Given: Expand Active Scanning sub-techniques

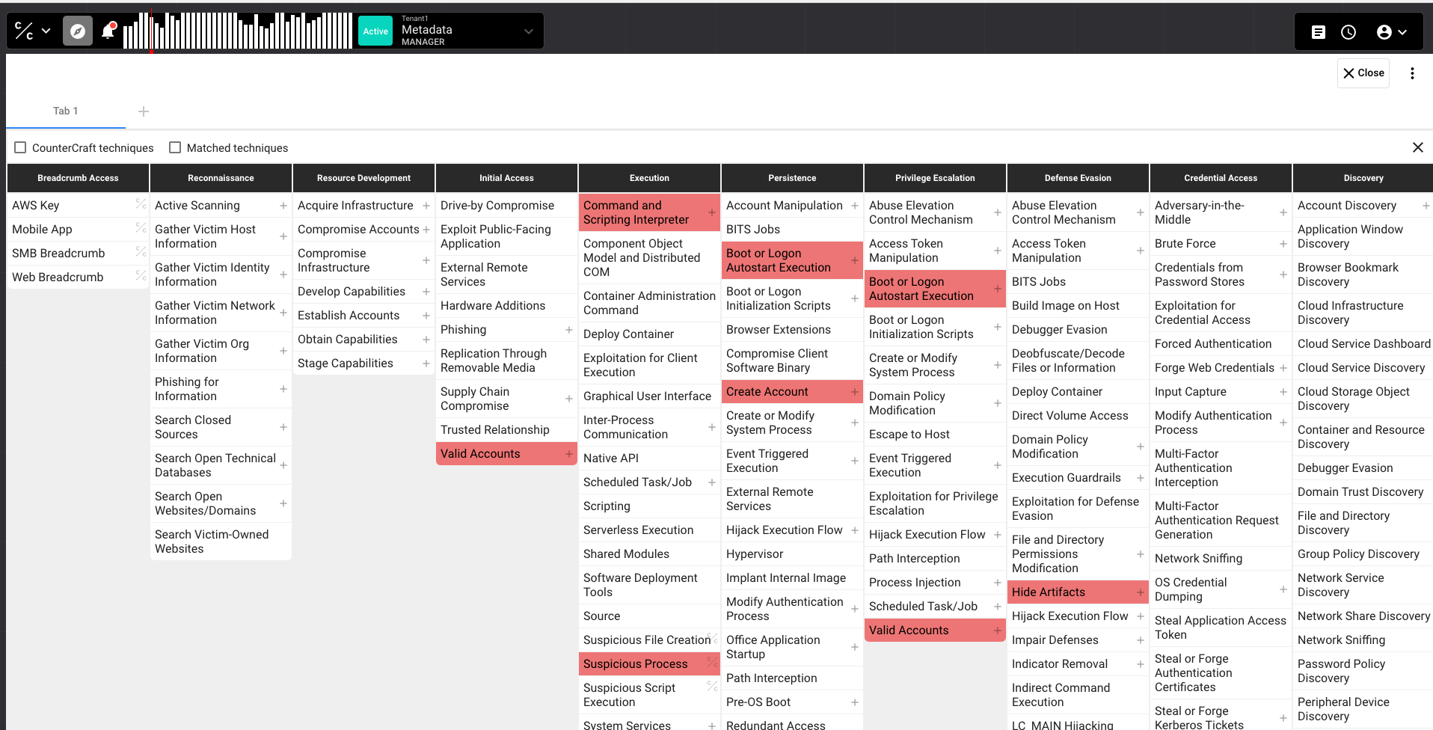Looking at the screenshot, I should click(283, 206).
